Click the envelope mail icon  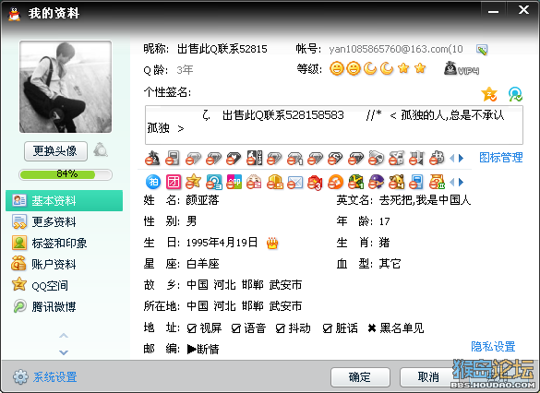pos(294,182)
